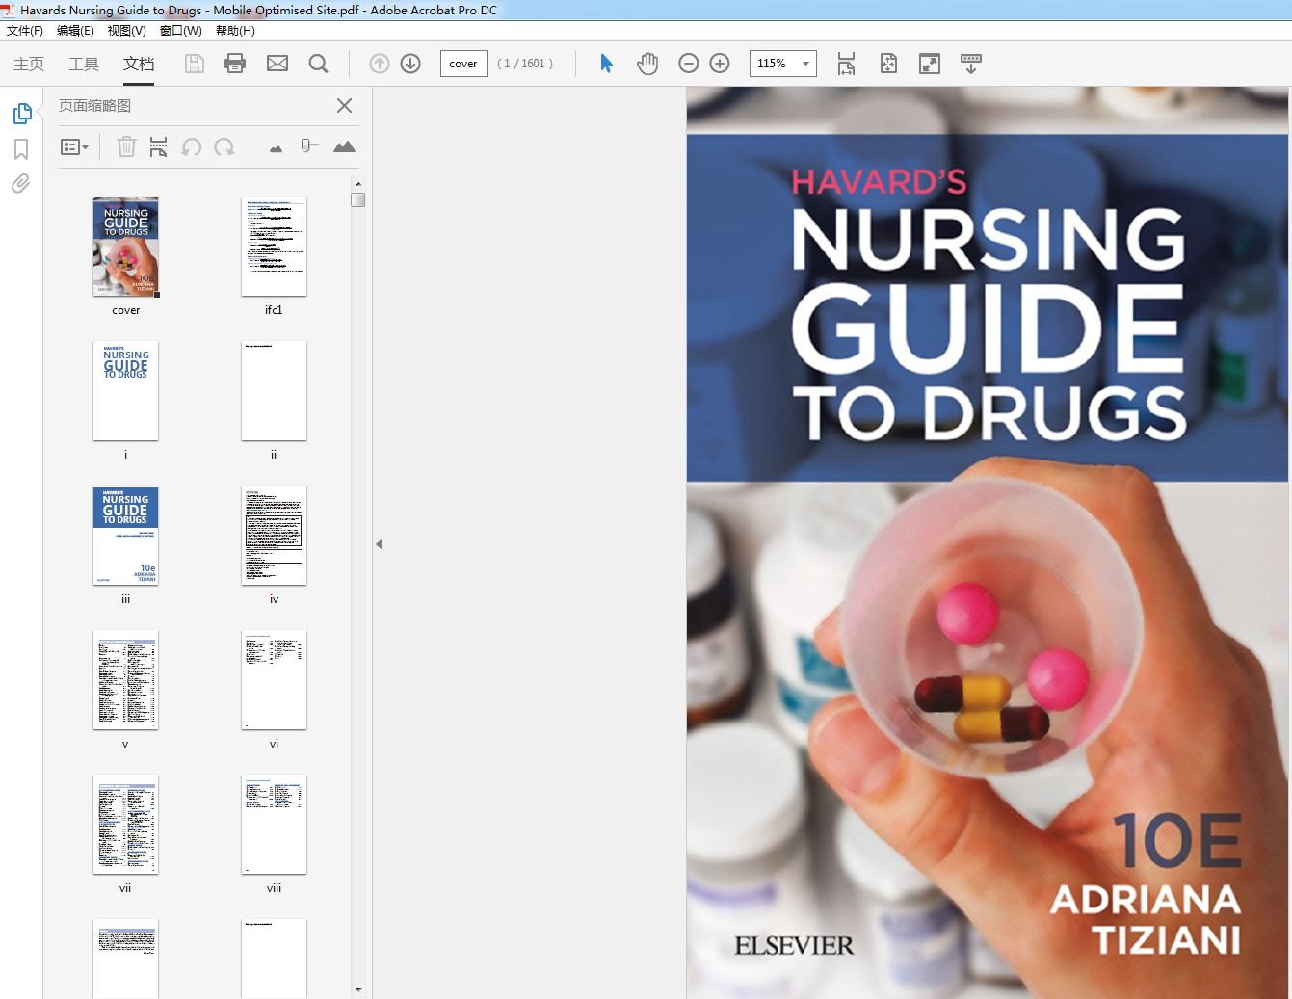Choose the Selection arrow tool
The height and width of the screenshot is (999, 1292).
(x=607, y=64)
